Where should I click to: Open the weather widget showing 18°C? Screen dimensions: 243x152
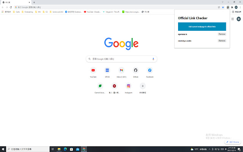pos(199,149)
